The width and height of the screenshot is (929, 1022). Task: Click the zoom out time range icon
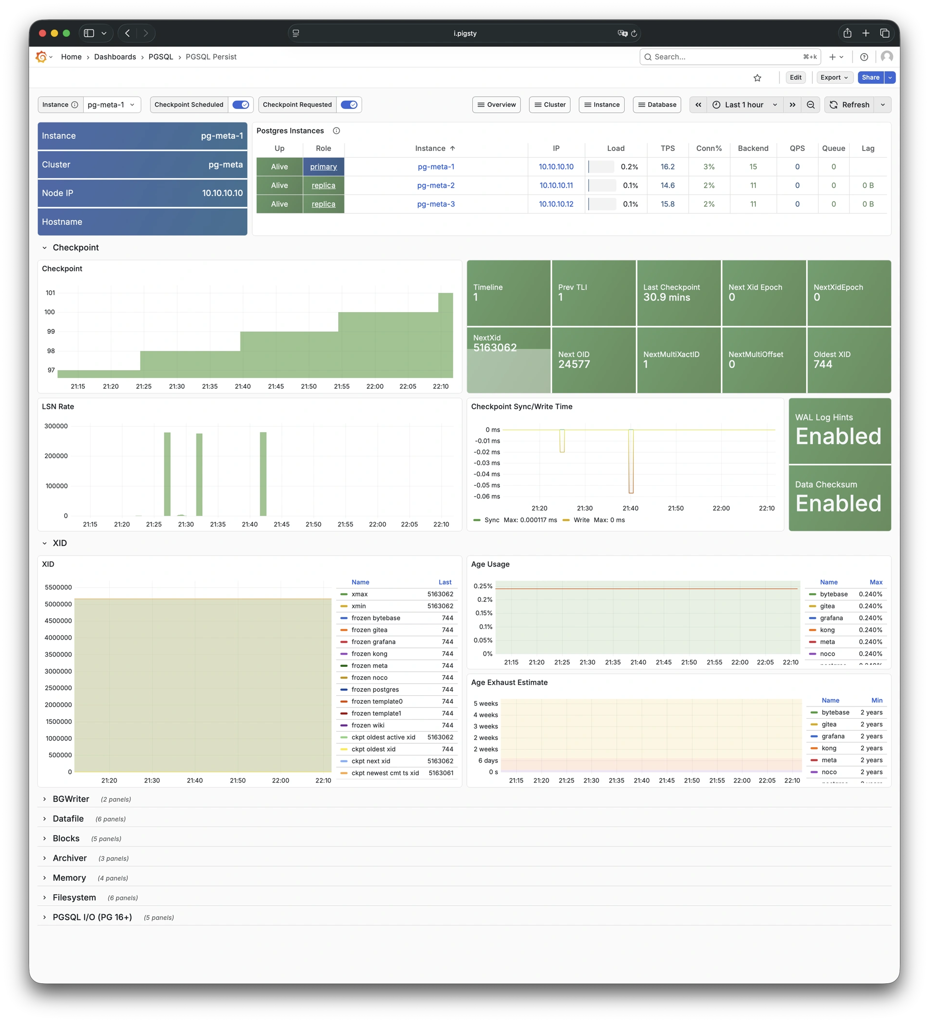coord(810,105)
